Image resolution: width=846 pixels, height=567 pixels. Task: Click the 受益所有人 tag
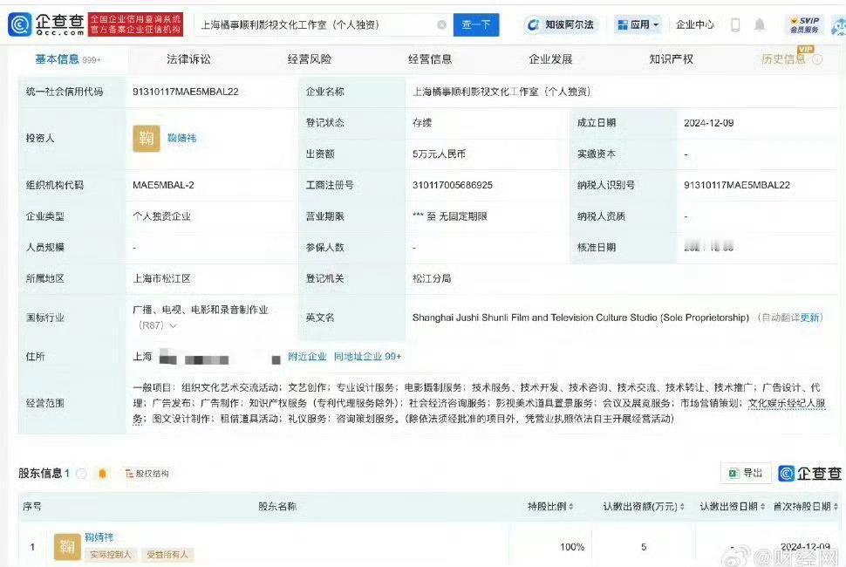(x=167, y=555)
